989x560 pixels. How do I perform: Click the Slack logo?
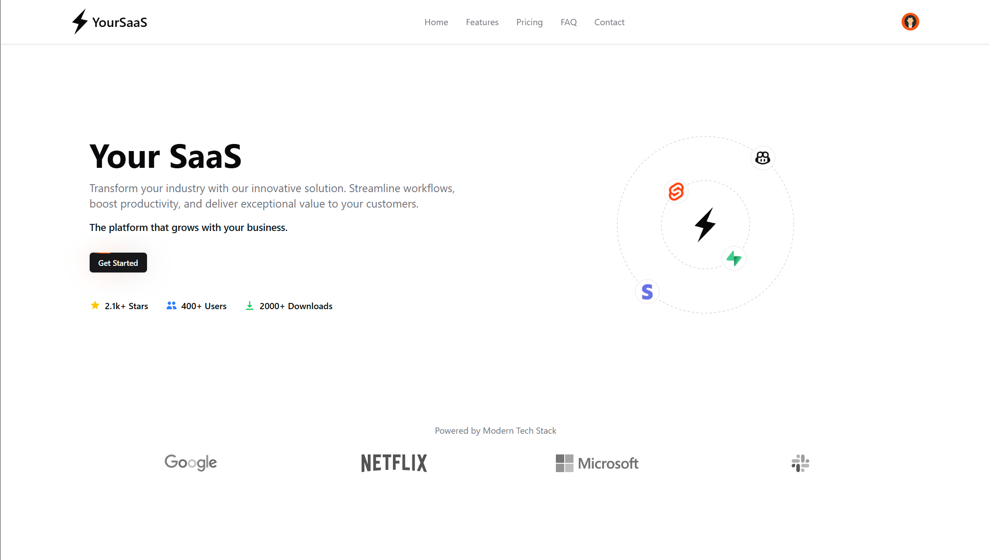(800, 463)
